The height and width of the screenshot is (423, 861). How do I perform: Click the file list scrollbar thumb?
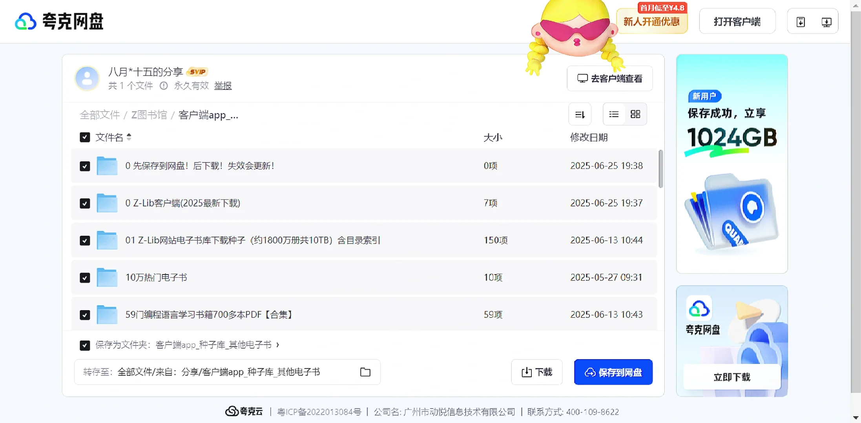pyautogui.click(x=661, y=169)
